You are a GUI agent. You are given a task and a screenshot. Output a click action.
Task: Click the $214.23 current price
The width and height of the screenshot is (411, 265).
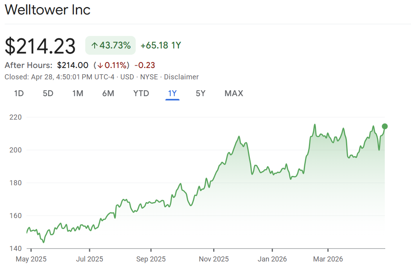40,46
